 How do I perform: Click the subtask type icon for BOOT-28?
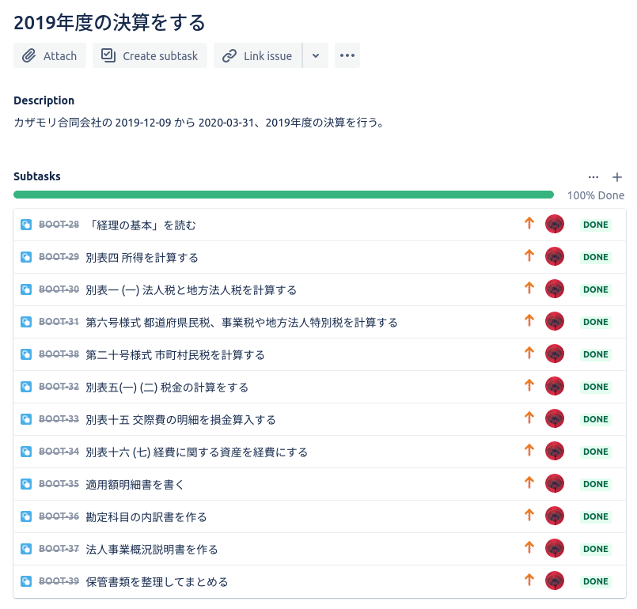(26, 225)
